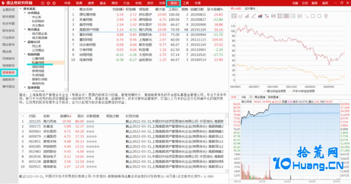Click the TEXT annotation tool icon
The width and height of the screenshot is (351, 184).
click(x=299, y=16)
